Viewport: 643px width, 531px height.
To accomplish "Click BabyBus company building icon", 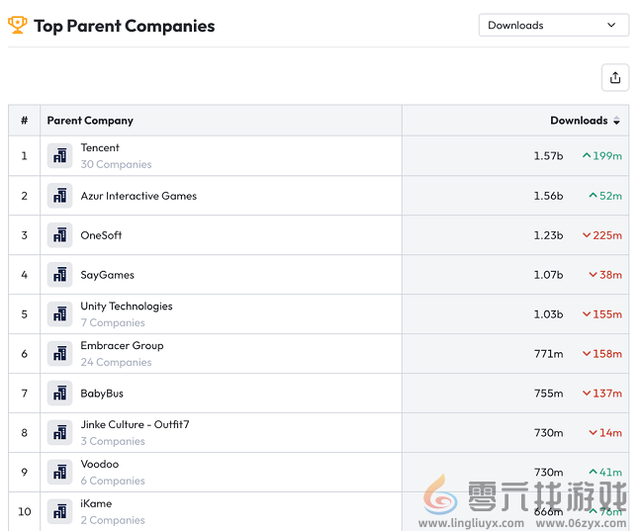I will click(60, 394).
